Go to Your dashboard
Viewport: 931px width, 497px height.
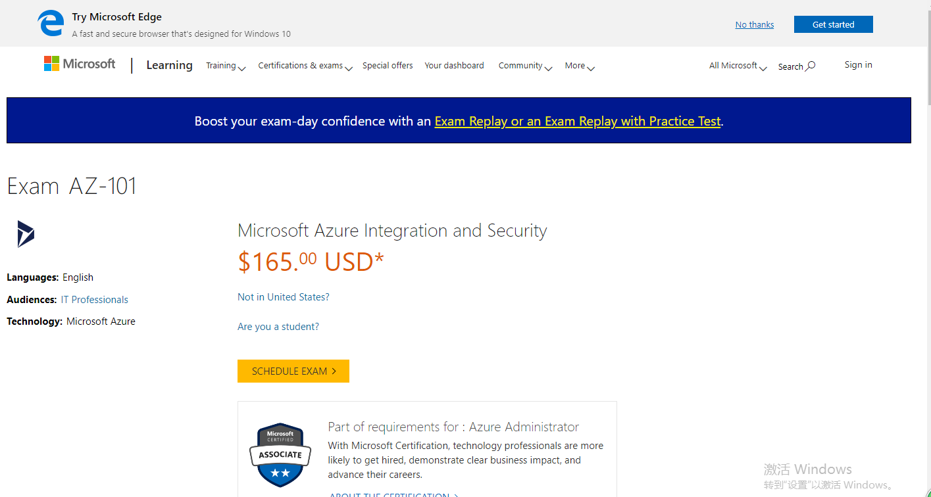click(x=454, y=66)
